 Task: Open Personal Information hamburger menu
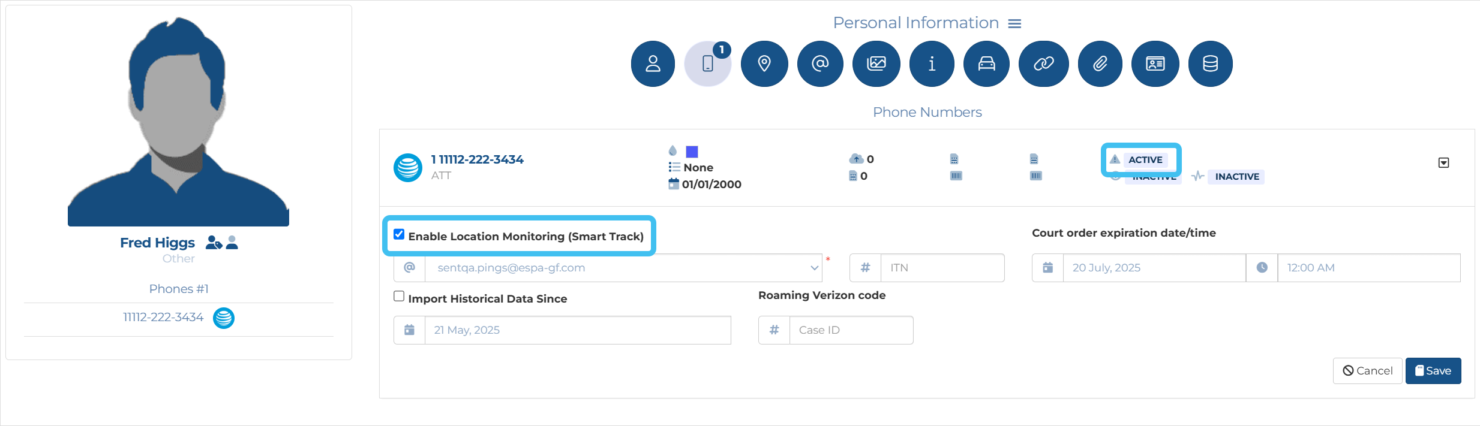pyautogui.click(x=1014, y=23)
